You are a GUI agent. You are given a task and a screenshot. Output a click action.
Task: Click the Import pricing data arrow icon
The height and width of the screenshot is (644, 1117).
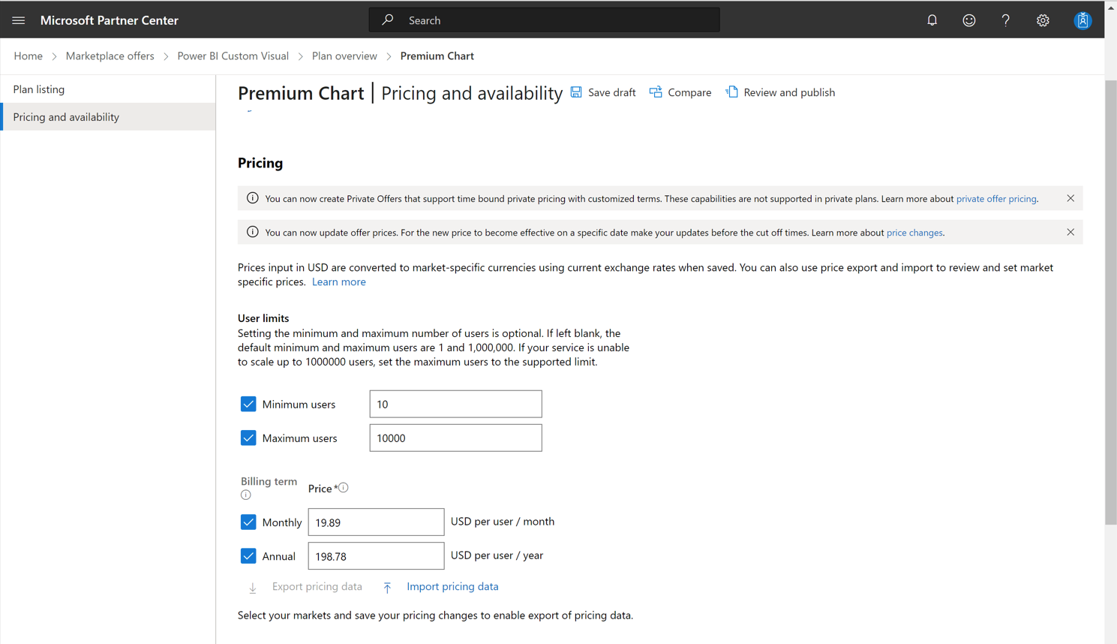pos(387,588)
